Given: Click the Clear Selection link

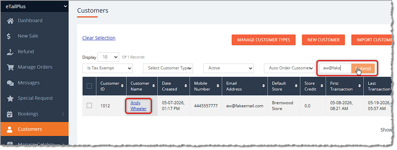Looking at the screenshot, I should (x=99, y=38).
